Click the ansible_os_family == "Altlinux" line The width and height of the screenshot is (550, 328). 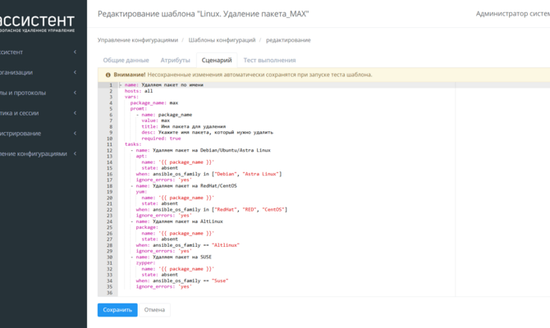[188, 245]
